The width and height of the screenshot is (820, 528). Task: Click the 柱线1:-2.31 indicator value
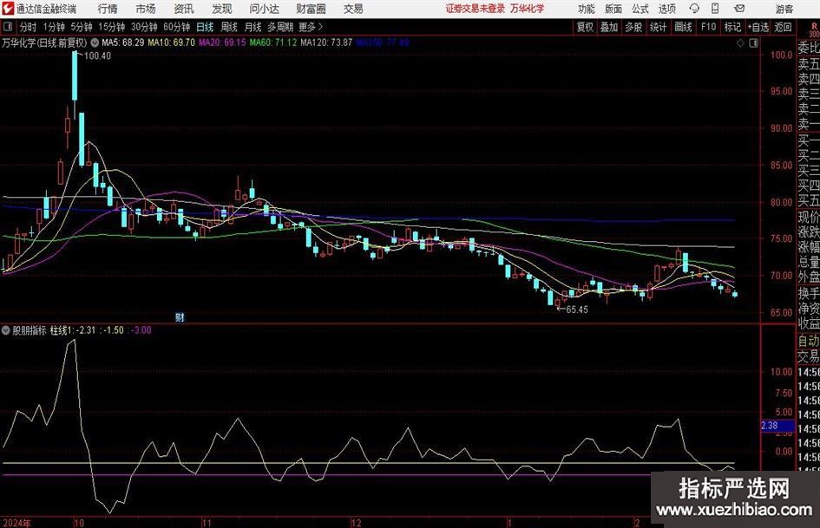(73, 330)
